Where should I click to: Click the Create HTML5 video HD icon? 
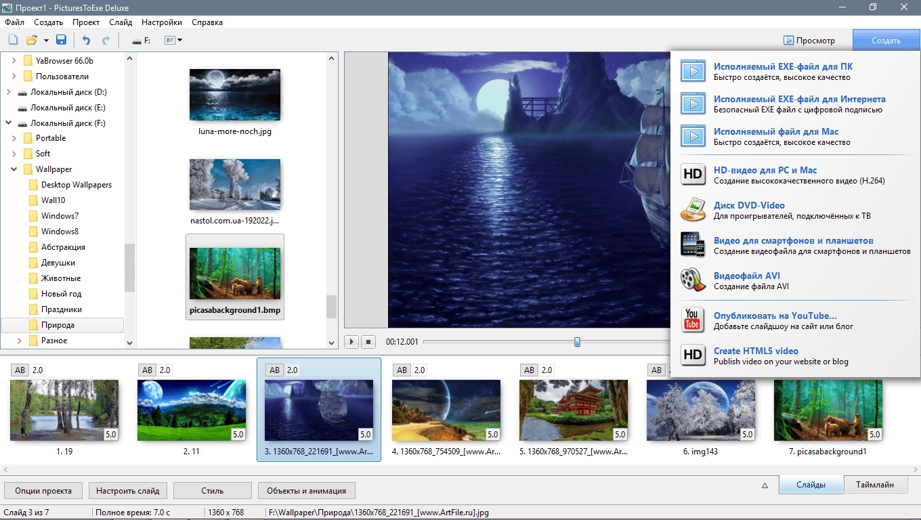point(693,355)
